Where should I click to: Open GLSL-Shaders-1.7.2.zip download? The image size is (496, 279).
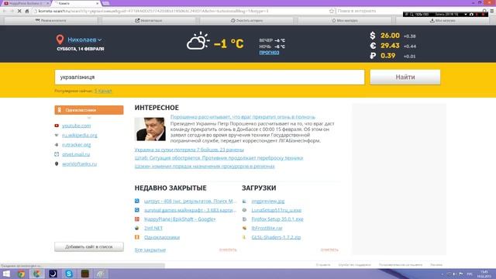click(276, 237)
